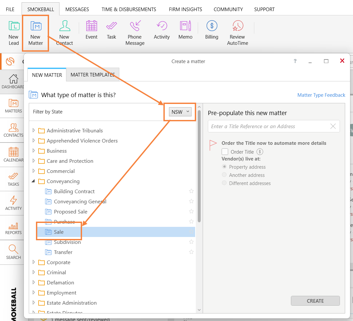Favorite the Conveyancing General matter type
353x321 pixels.
point(191,201)
